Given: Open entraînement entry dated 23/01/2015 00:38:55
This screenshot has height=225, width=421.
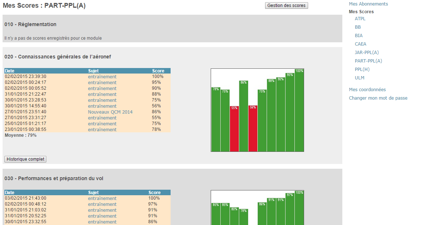Looking at the screenshot, I should (x=102, y=130).
